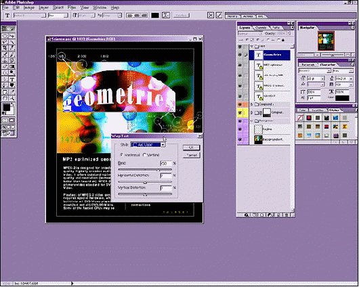
Task: Apply the red-slash no style swatch
Action: (300, 118)
